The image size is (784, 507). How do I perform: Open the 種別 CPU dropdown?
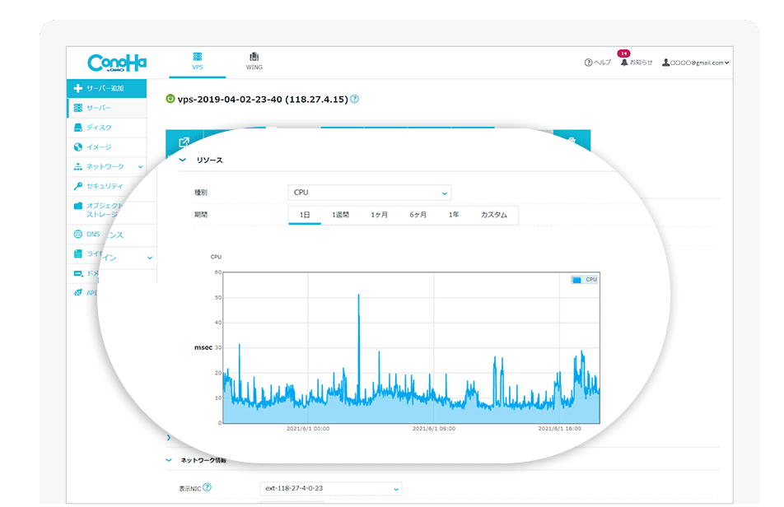(x=369, y=193)
